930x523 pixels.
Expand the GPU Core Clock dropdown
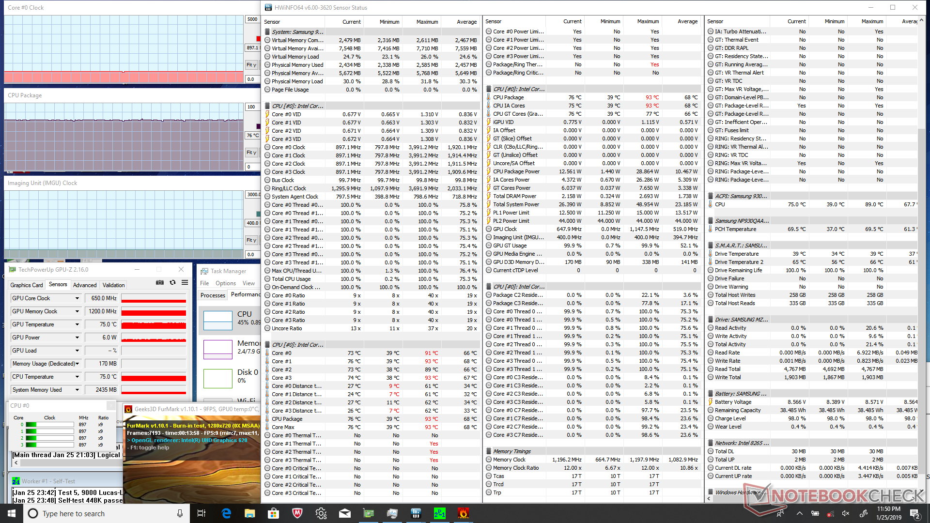click(77, 298)
